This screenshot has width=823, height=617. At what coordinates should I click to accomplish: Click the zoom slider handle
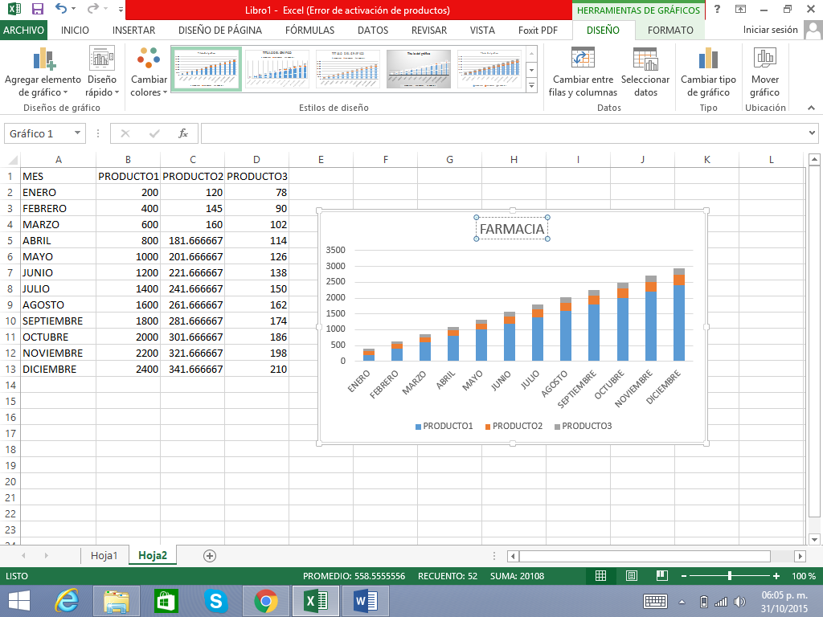click(730, 576)
